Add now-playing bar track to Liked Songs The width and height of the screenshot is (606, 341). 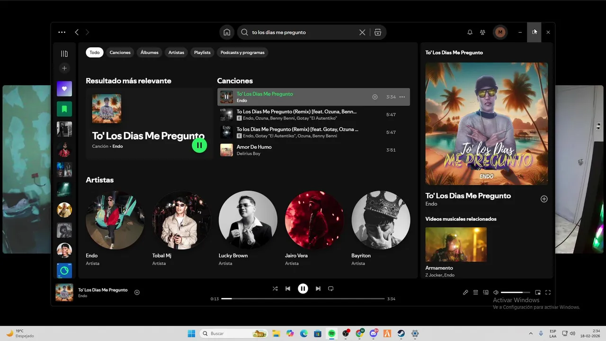coord(137,292)
